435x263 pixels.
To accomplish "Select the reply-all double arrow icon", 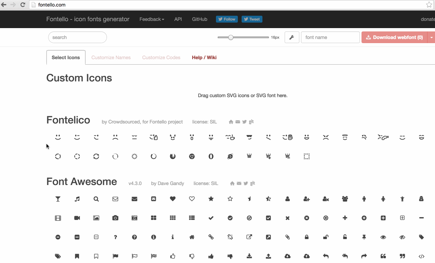I will coord(345,256).
